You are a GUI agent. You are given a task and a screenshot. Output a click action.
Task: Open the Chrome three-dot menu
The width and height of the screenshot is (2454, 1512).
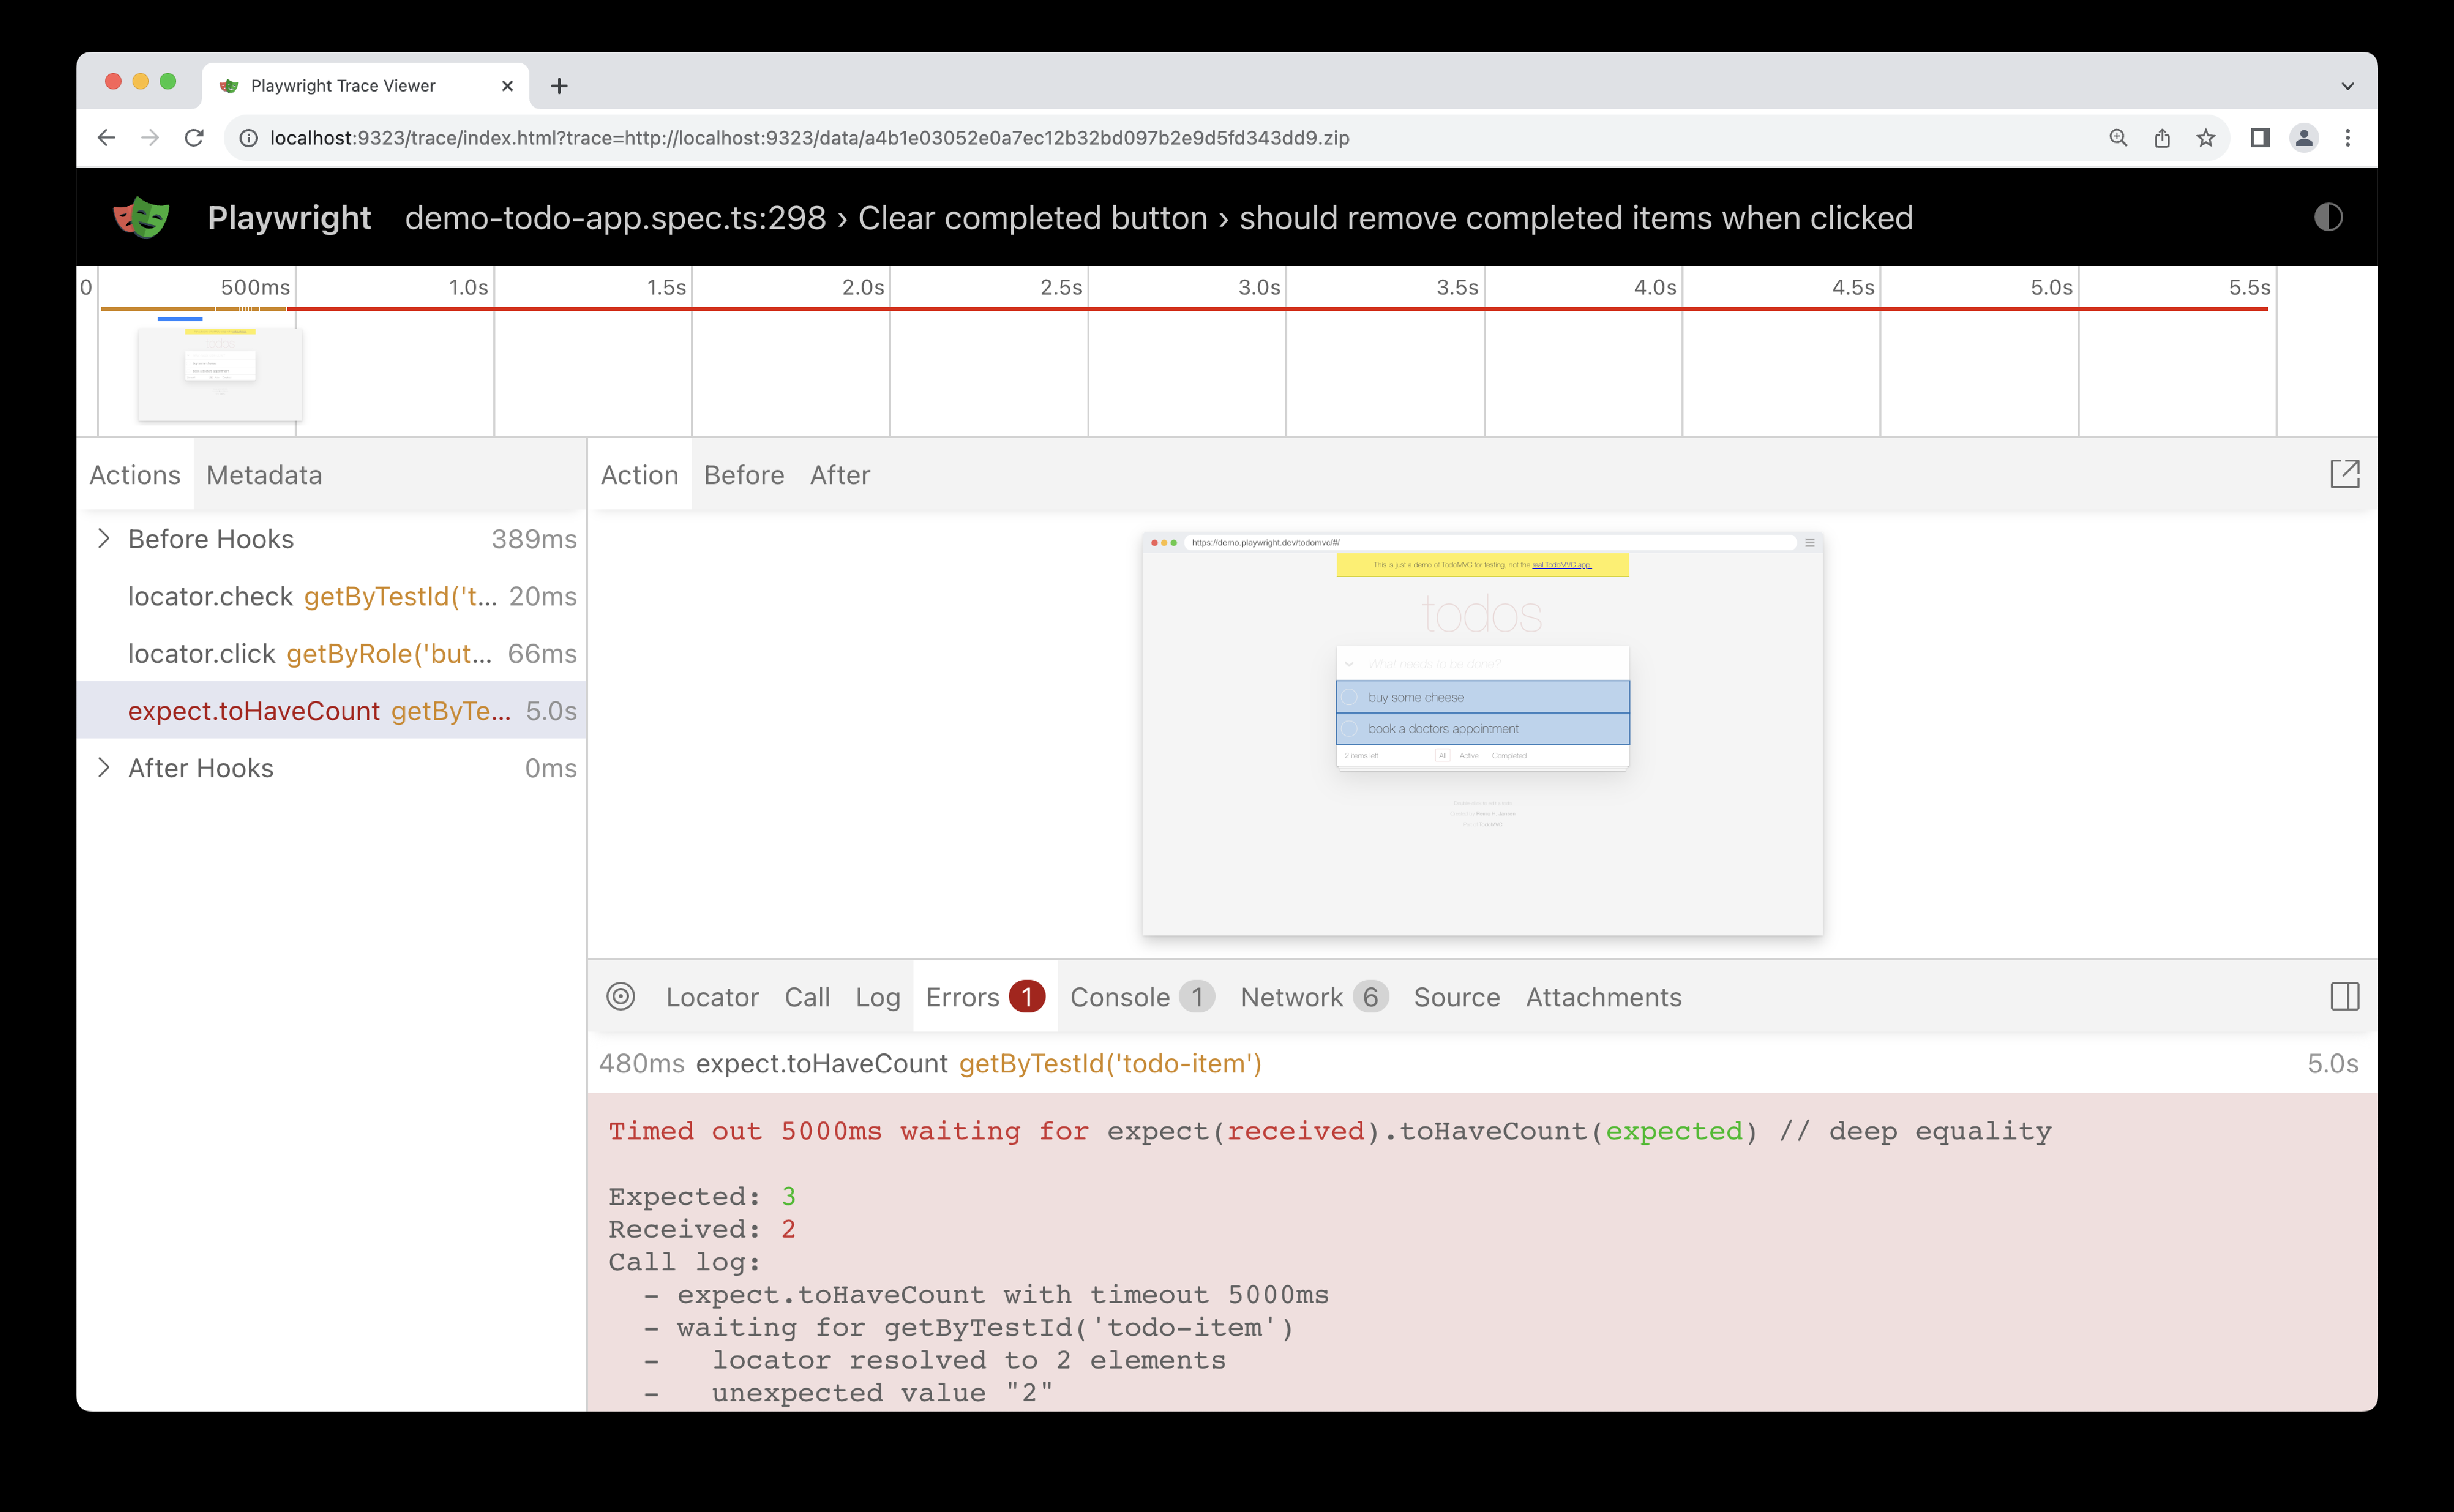(x=2348, y=138)
